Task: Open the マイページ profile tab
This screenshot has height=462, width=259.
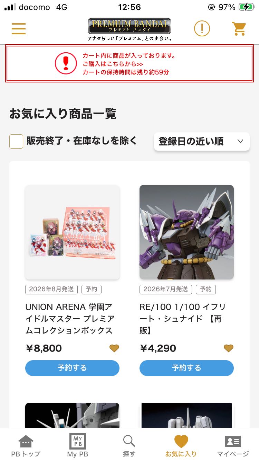Action: (233, 446)
